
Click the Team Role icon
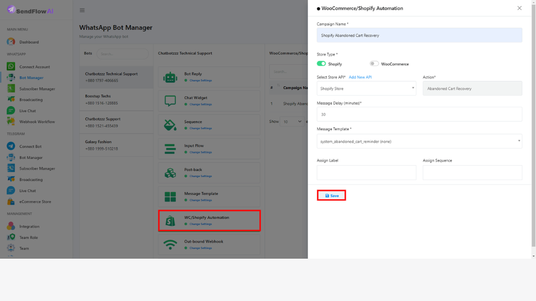(11, 237)
